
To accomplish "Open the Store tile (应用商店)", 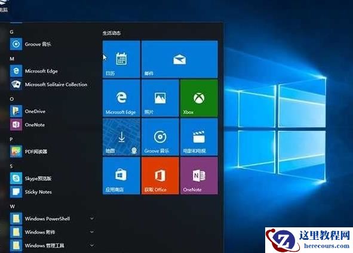I will coord(121,175).
